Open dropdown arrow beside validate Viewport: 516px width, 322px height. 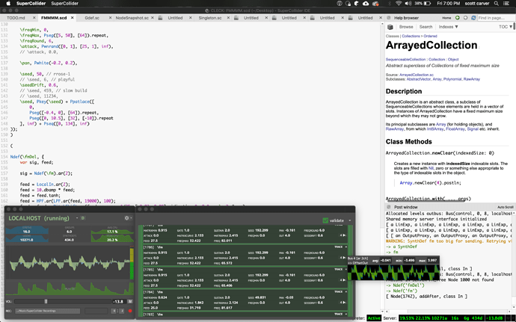[x=349, y=220]
